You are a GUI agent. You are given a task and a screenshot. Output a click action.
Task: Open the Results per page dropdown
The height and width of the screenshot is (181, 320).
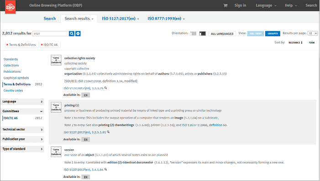tap(313, 33)
